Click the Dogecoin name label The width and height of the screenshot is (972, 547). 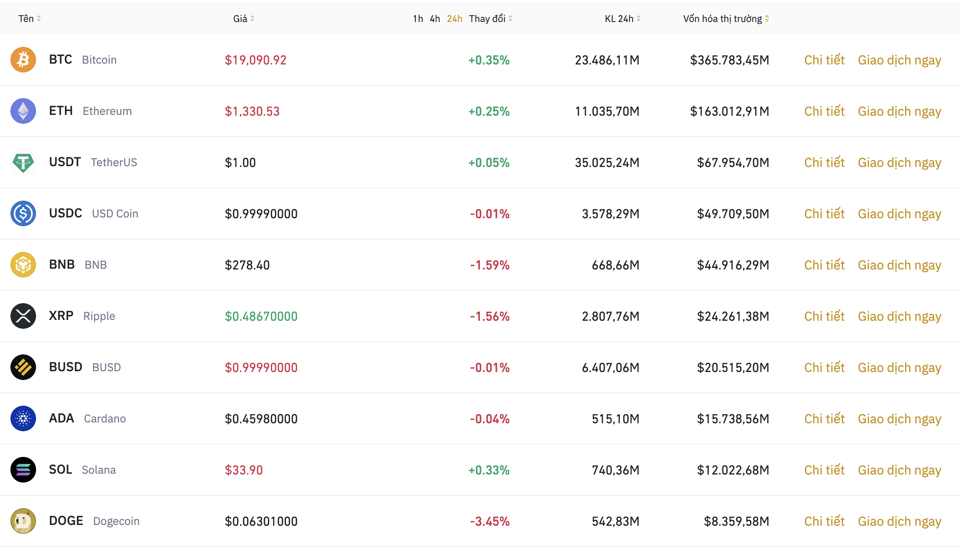point(116,521)
